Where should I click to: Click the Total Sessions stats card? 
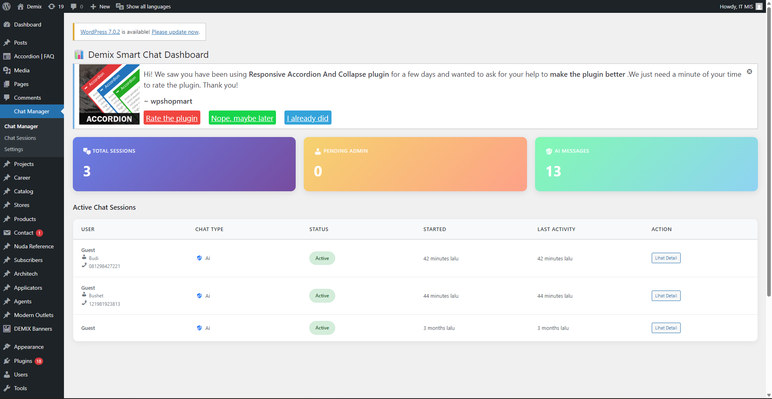click(x=184, y=164)
